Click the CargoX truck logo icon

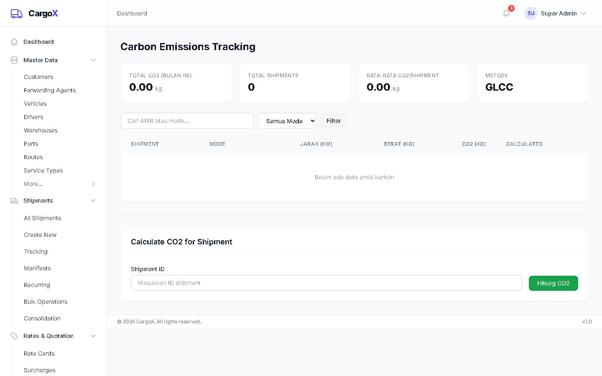click(x=16, y=14)
